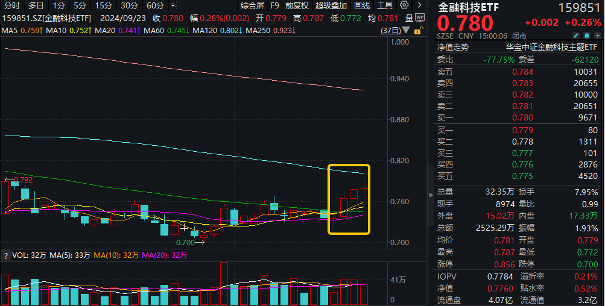
Task: Switch to 分时 intraday chart tab
Action: tap(12, 5)
